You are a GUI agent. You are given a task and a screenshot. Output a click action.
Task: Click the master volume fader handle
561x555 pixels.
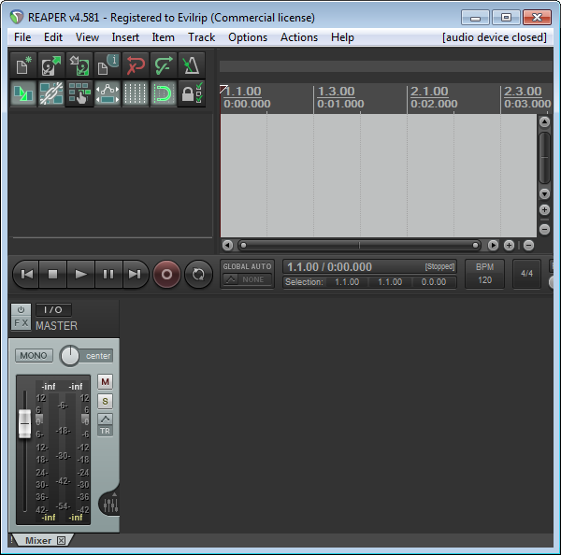[25, 423]
